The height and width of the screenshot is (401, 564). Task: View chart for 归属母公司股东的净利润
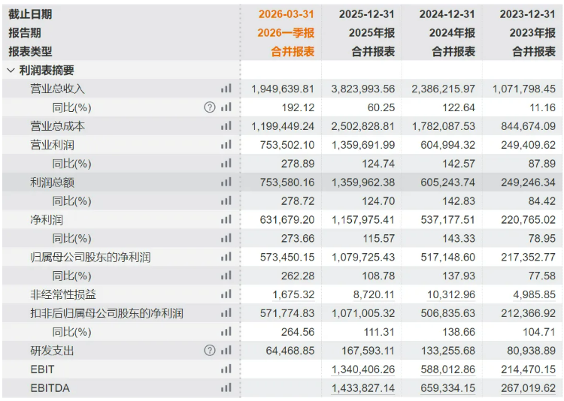226,257
